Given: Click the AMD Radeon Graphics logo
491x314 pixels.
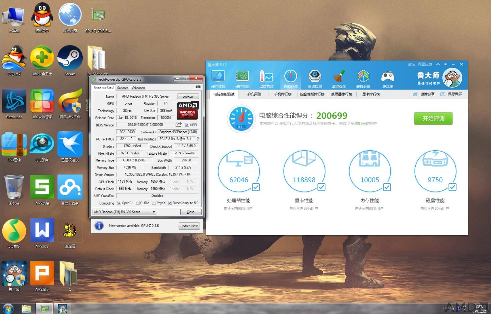Looking at the screenshot, I should coord(188,110).
